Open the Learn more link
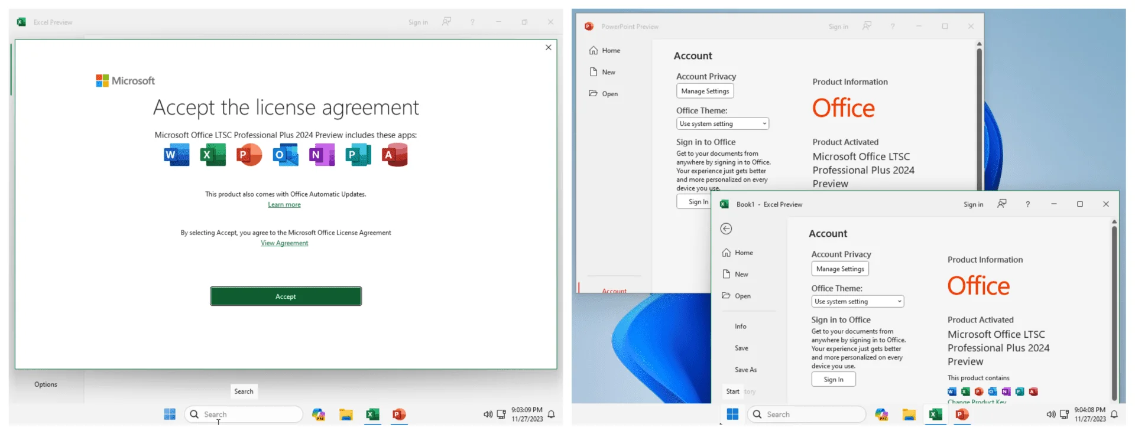Viewport: 1135px width, 434px height. 284,204
